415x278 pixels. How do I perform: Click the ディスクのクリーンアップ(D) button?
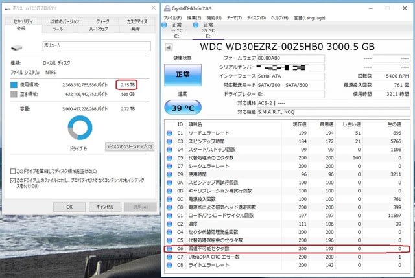tap(130, 146)
